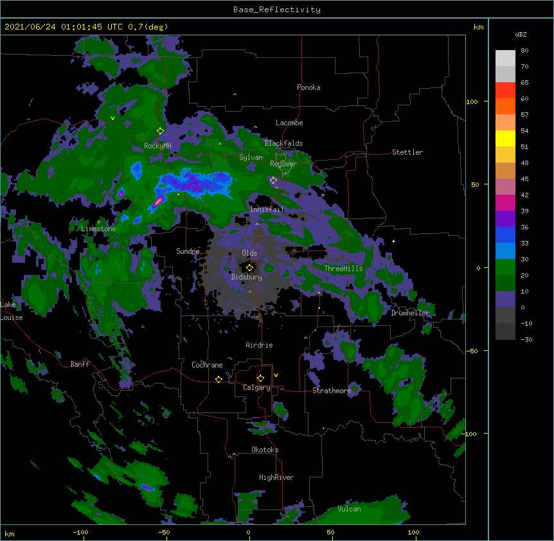The image size is (554, 541).
Task: Click the white plus marker east of ThreeHills
Action: 393,241
